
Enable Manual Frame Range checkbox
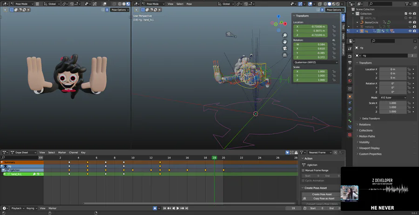pyautogui.click(x=304, y=170)
